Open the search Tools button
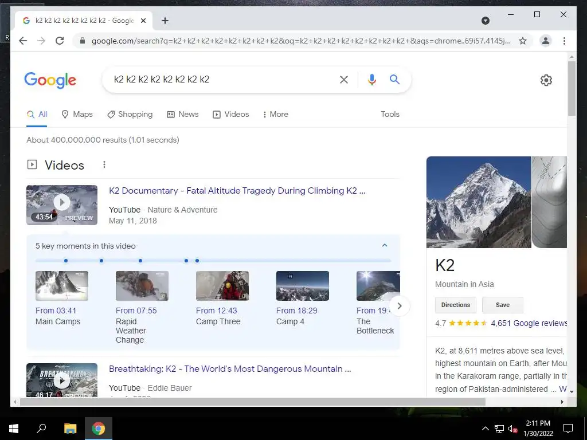587x440 pixels. click(x=390, y=115)
